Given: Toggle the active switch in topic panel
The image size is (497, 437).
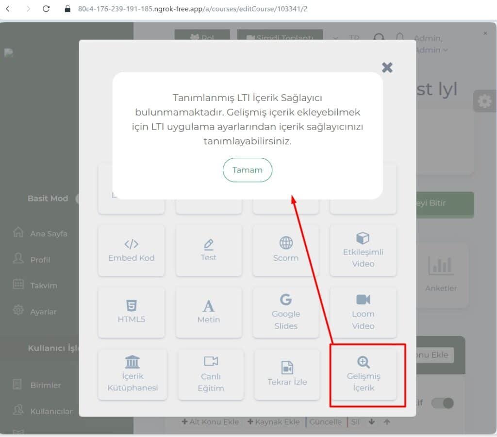Looking at the screenshot, I should point(442,403).
